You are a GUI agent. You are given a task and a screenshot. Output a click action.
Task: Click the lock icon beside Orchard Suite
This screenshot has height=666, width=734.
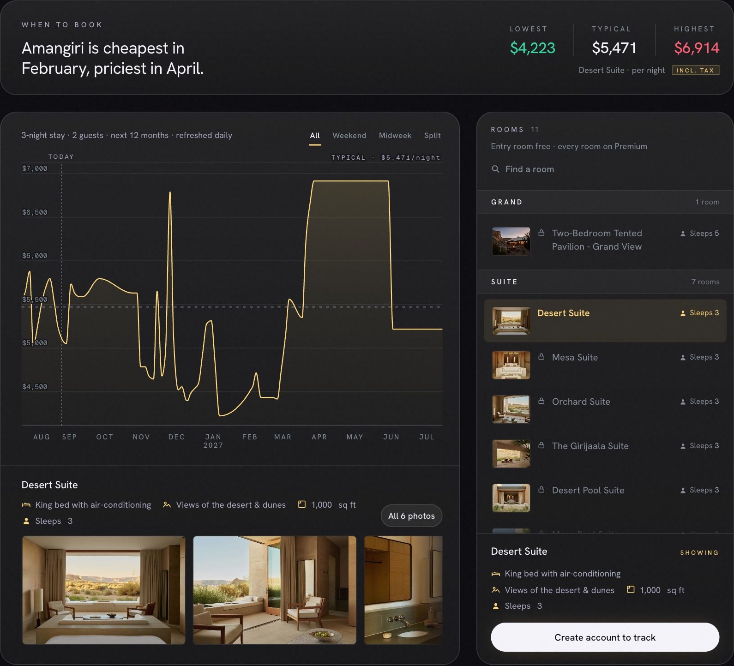point(541,401)
